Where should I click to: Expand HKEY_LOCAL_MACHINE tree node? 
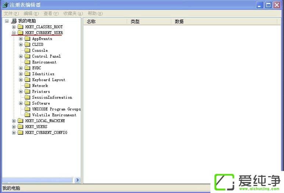tap(14, 121)
